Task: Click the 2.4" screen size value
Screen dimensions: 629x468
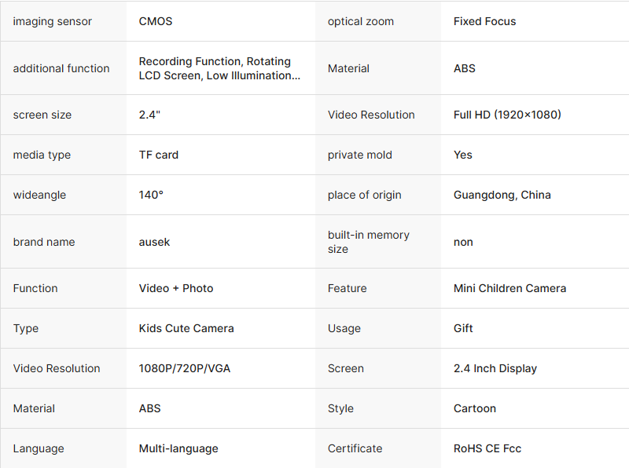Action: point(149,115)
